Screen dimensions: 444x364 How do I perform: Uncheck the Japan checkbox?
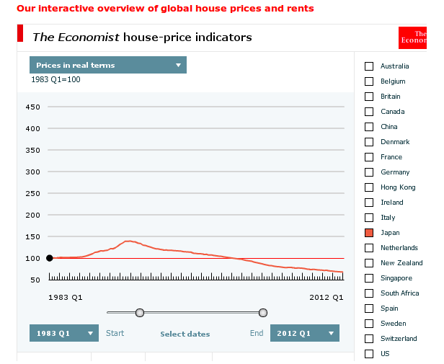[x=369, y=233]
